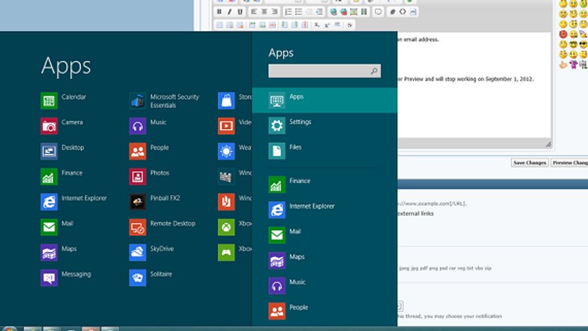The height and width of the screenshot is (331, 588).
Task: Apply subscript formatting in the editor
Action: click(317, 25)
